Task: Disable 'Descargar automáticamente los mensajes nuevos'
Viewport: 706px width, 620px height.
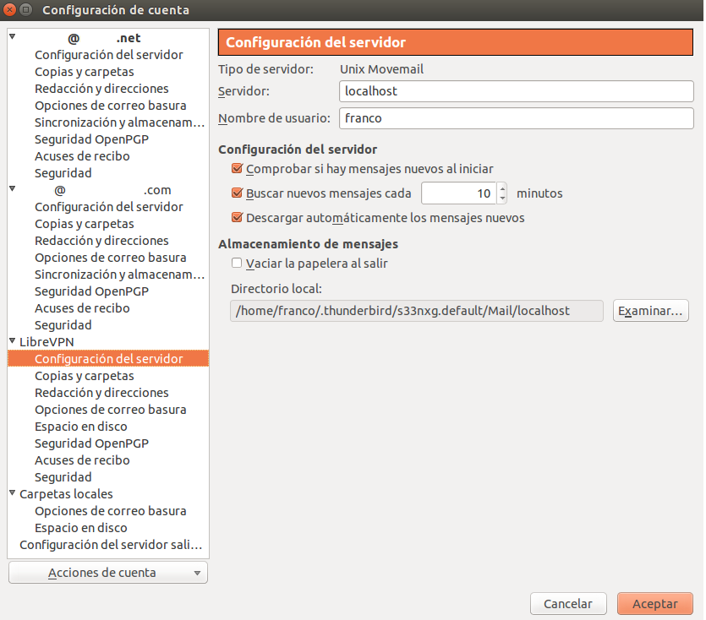Action: (237, 218)
